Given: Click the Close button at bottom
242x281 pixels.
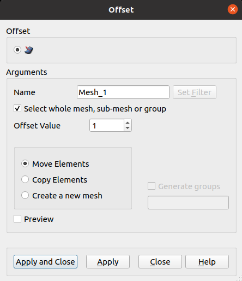Looking at the screenshot, I should tap(160, 262).
